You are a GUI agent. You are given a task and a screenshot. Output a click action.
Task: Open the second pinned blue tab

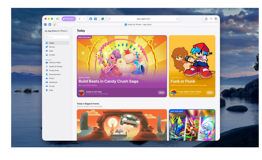(x=50, y=24)
